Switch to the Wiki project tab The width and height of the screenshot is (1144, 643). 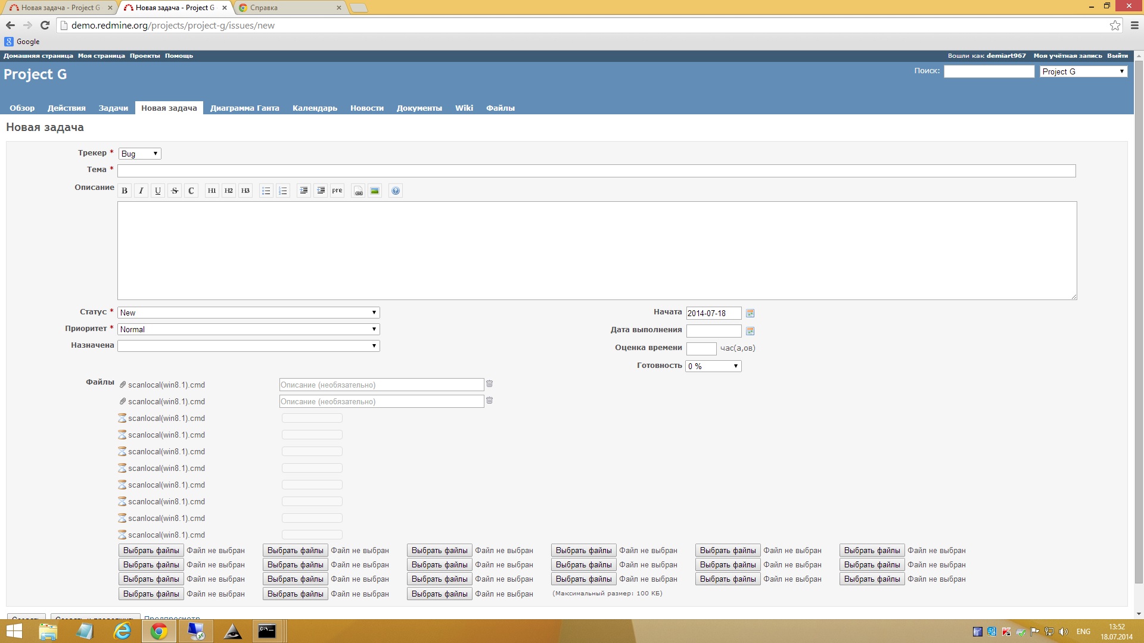464,108
